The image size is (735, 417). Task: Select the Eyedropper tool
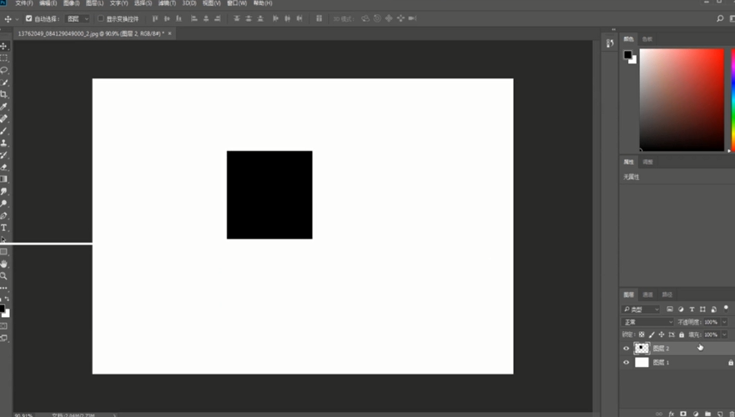click(3, 107)
